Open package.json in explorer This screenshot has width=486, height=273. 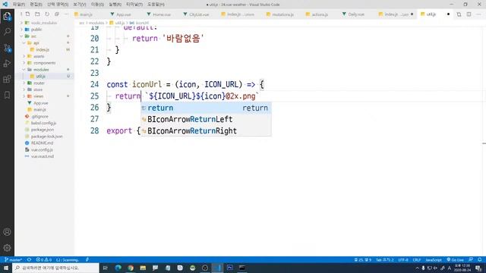(x=43, y=130)
